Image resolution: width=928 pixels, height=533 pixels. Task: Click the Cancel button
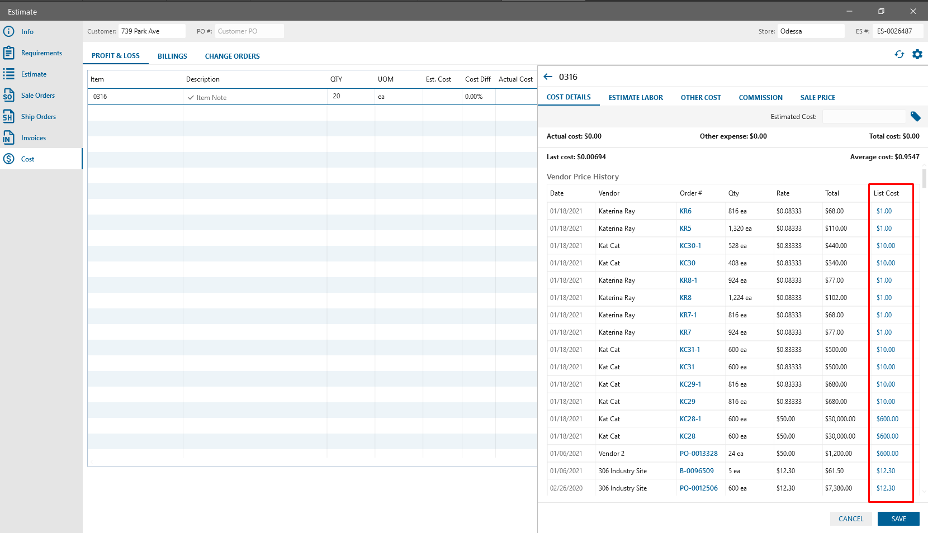[x=851, y=519]
